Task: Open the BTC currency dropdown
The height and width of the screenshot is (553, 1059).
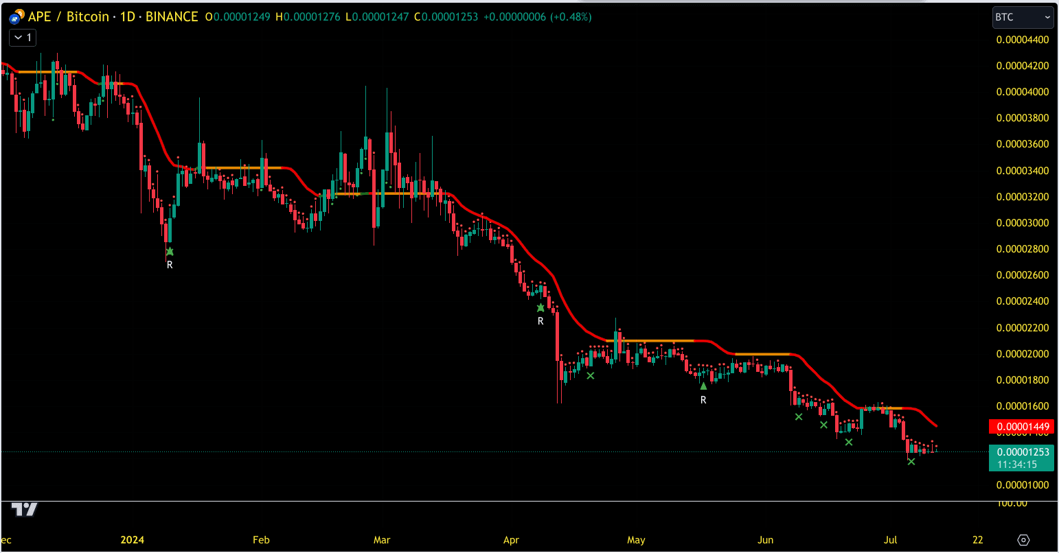Action: pyautogui.click(x=1023, y=17)
